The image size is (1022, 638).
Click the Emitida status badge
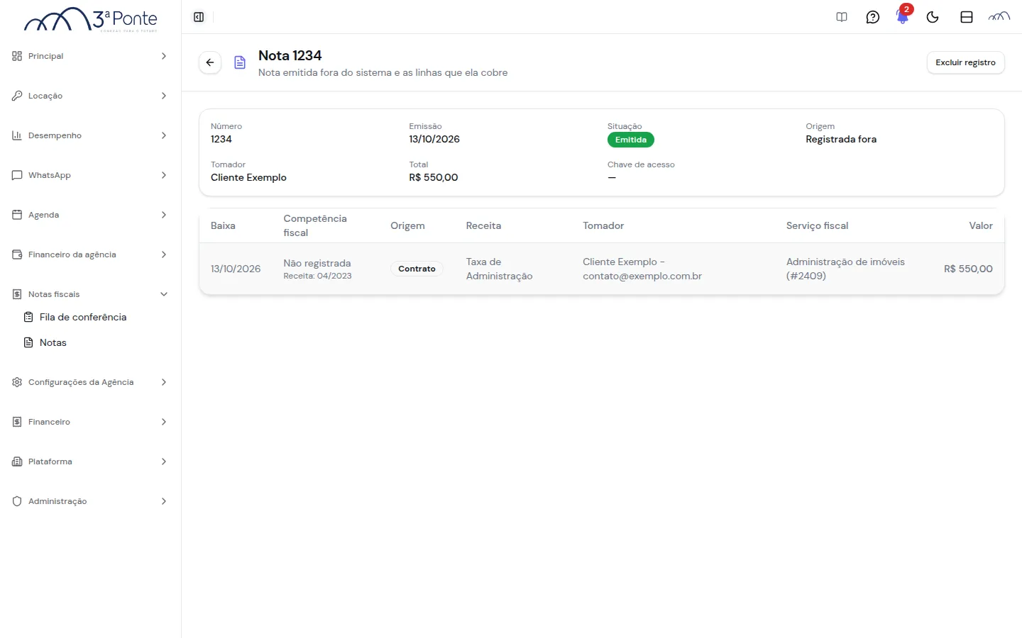click(x=631, y=140)
